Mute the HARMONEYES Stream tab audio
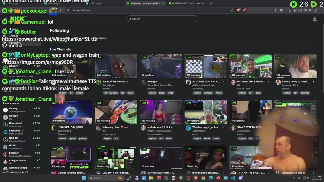This screenshot has width=324, height=182. point(173,3)
